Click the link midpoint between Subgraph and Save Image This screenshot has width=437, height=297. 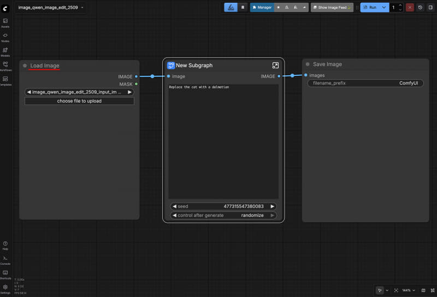coord(292,76)
